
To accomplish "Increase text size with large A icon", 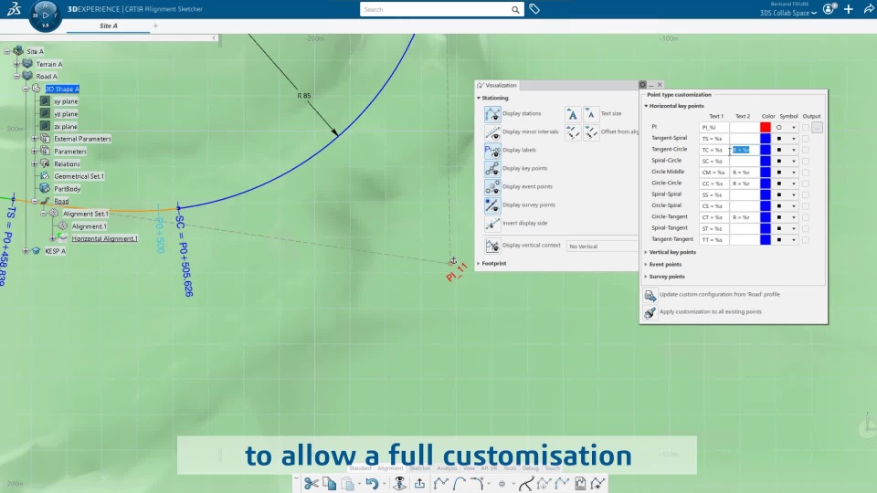I will (x=572, y=115).
